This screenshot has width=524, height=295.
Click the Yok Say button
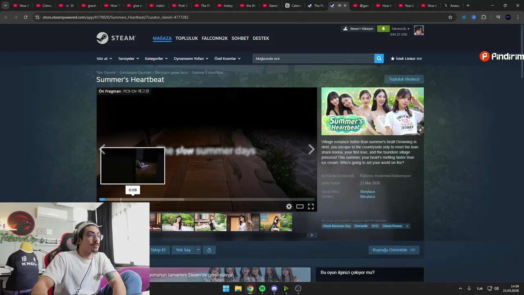(183, 250)
